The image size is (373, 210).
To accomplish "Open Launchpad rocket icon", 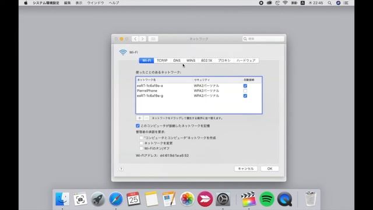I will (98, 199).
